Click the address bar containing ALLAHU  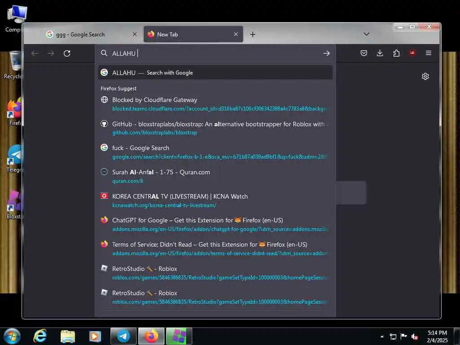tap(215, 53)
